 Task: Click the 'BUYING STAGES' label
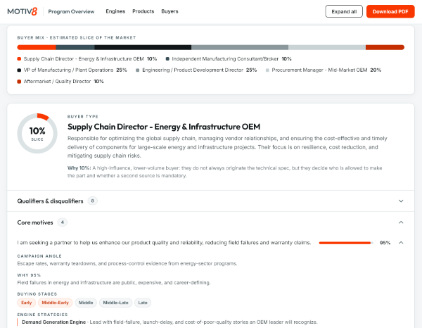click(x=37, y=294)
